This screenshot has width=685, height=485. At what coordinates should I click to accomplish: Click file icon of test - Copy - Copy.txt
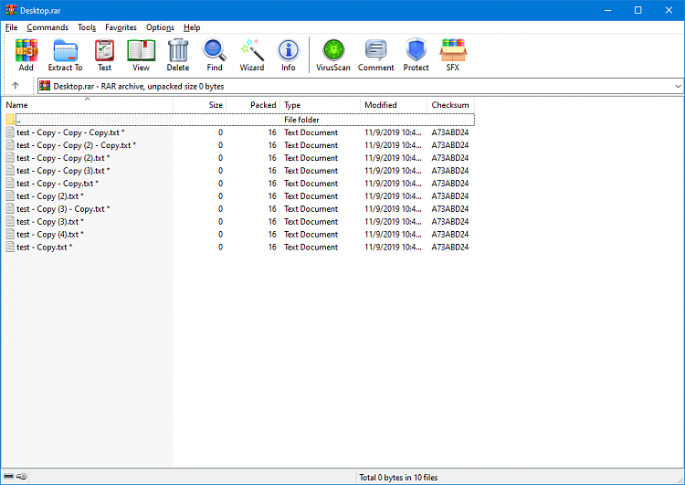[x=10, y=183]
